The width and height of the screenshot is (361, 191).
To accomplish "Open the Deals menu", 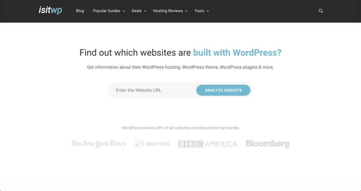I will click(x=136, y=11).
